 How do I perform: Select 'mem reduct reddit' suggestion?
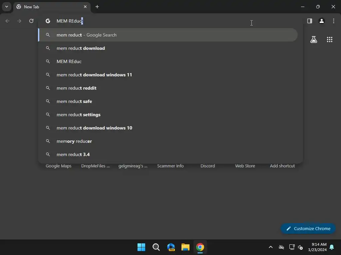(168, 88)
